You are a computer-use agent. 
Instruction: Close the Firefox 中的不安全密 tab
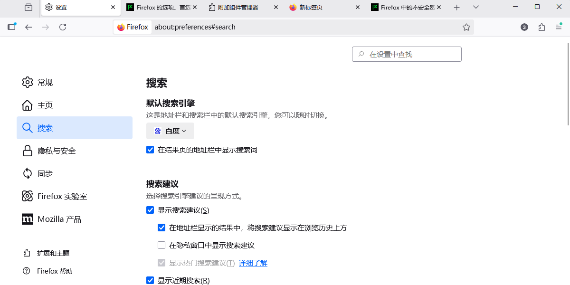pyautogui.click(x=439, y=7)
